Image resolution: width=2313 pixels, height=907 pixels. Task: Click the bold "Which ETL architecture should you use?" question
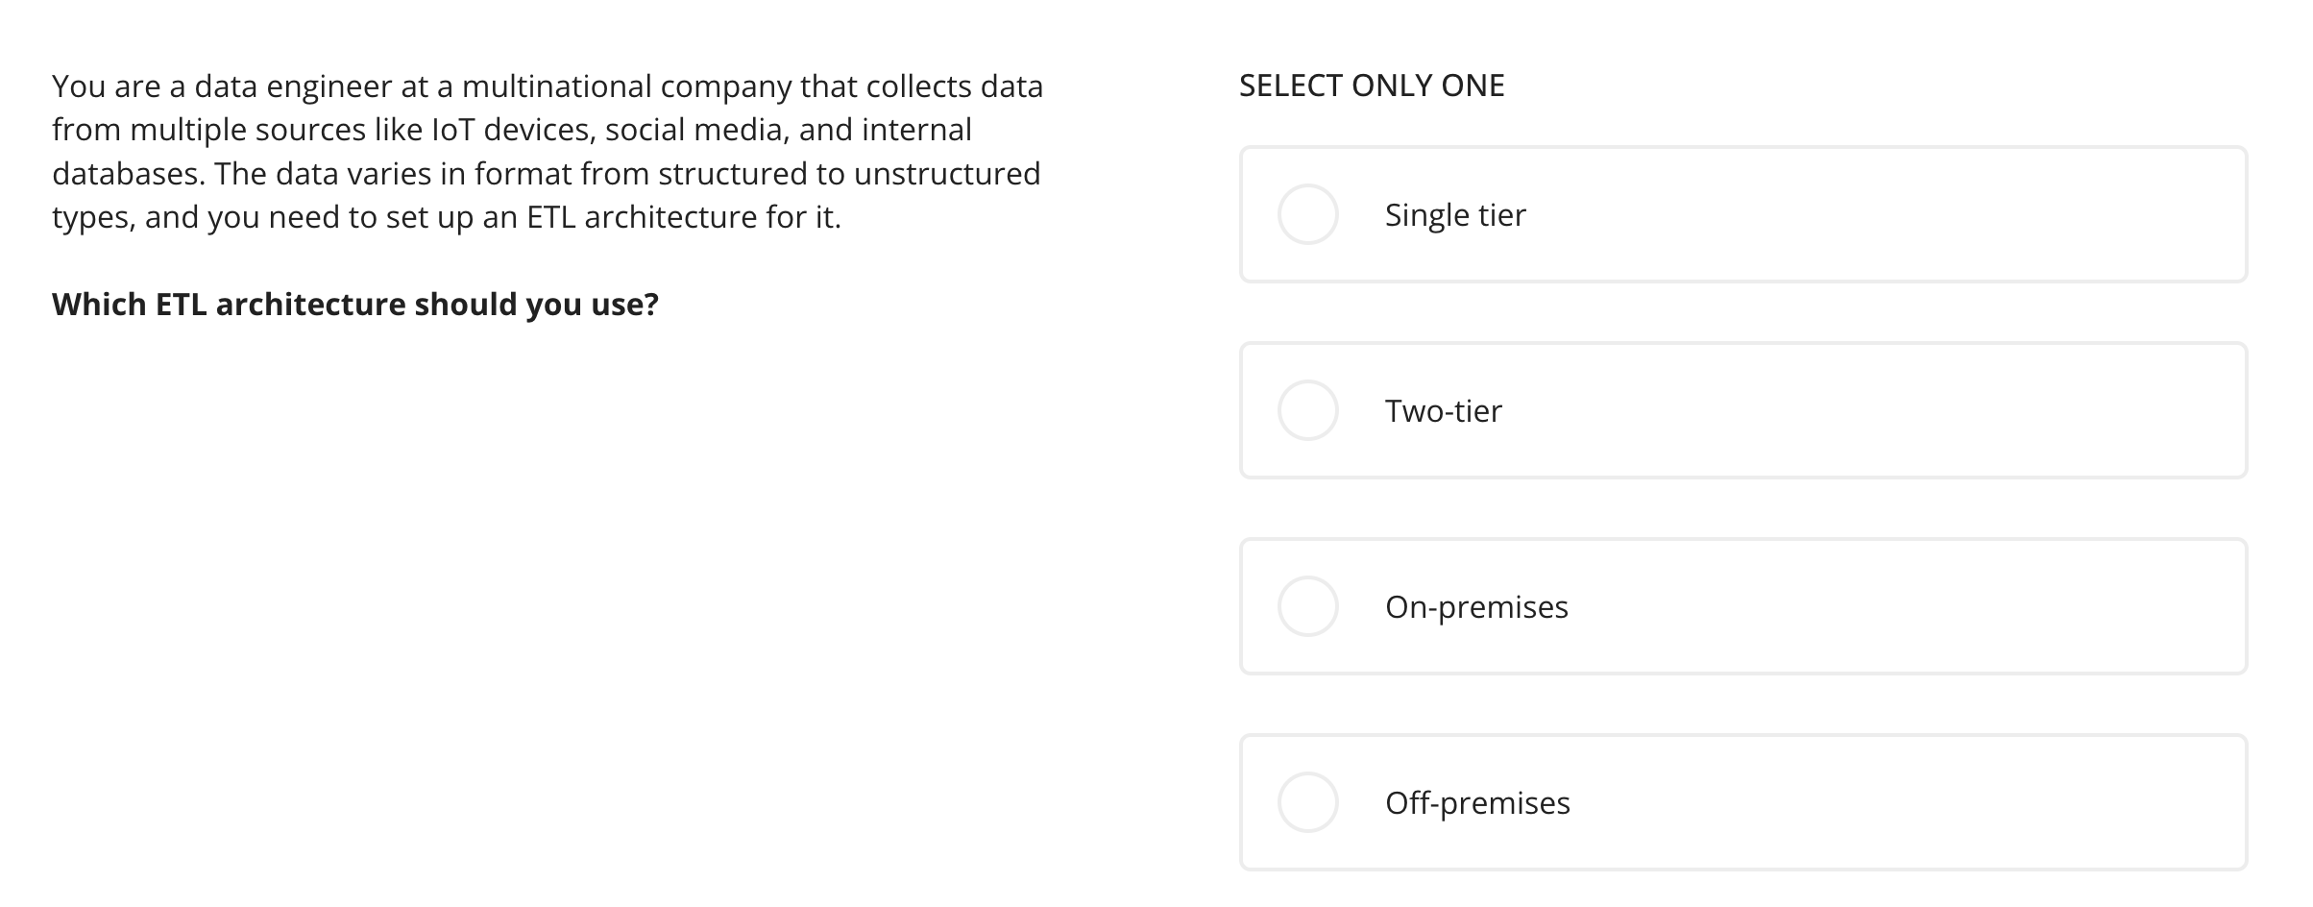point(355,305)
